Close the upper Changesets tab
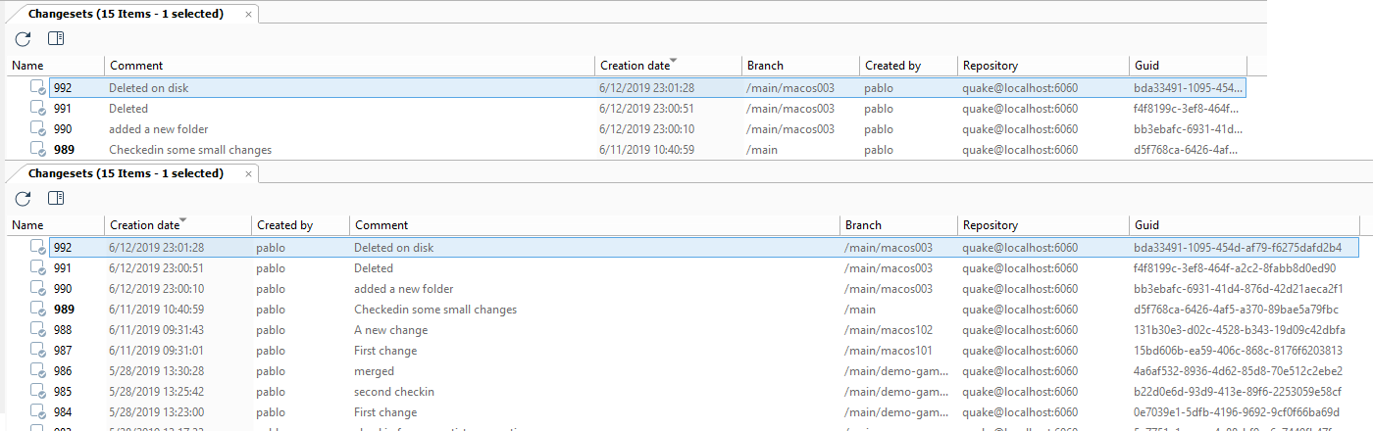1373x431 pixels. (248, 15)
